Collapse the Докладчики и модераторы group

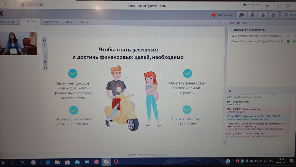click(231, 30)
